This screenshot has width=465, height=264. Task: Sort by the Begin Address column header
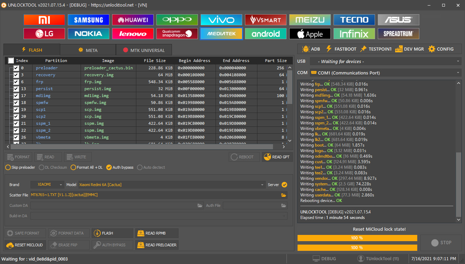[x=194, y=61]
